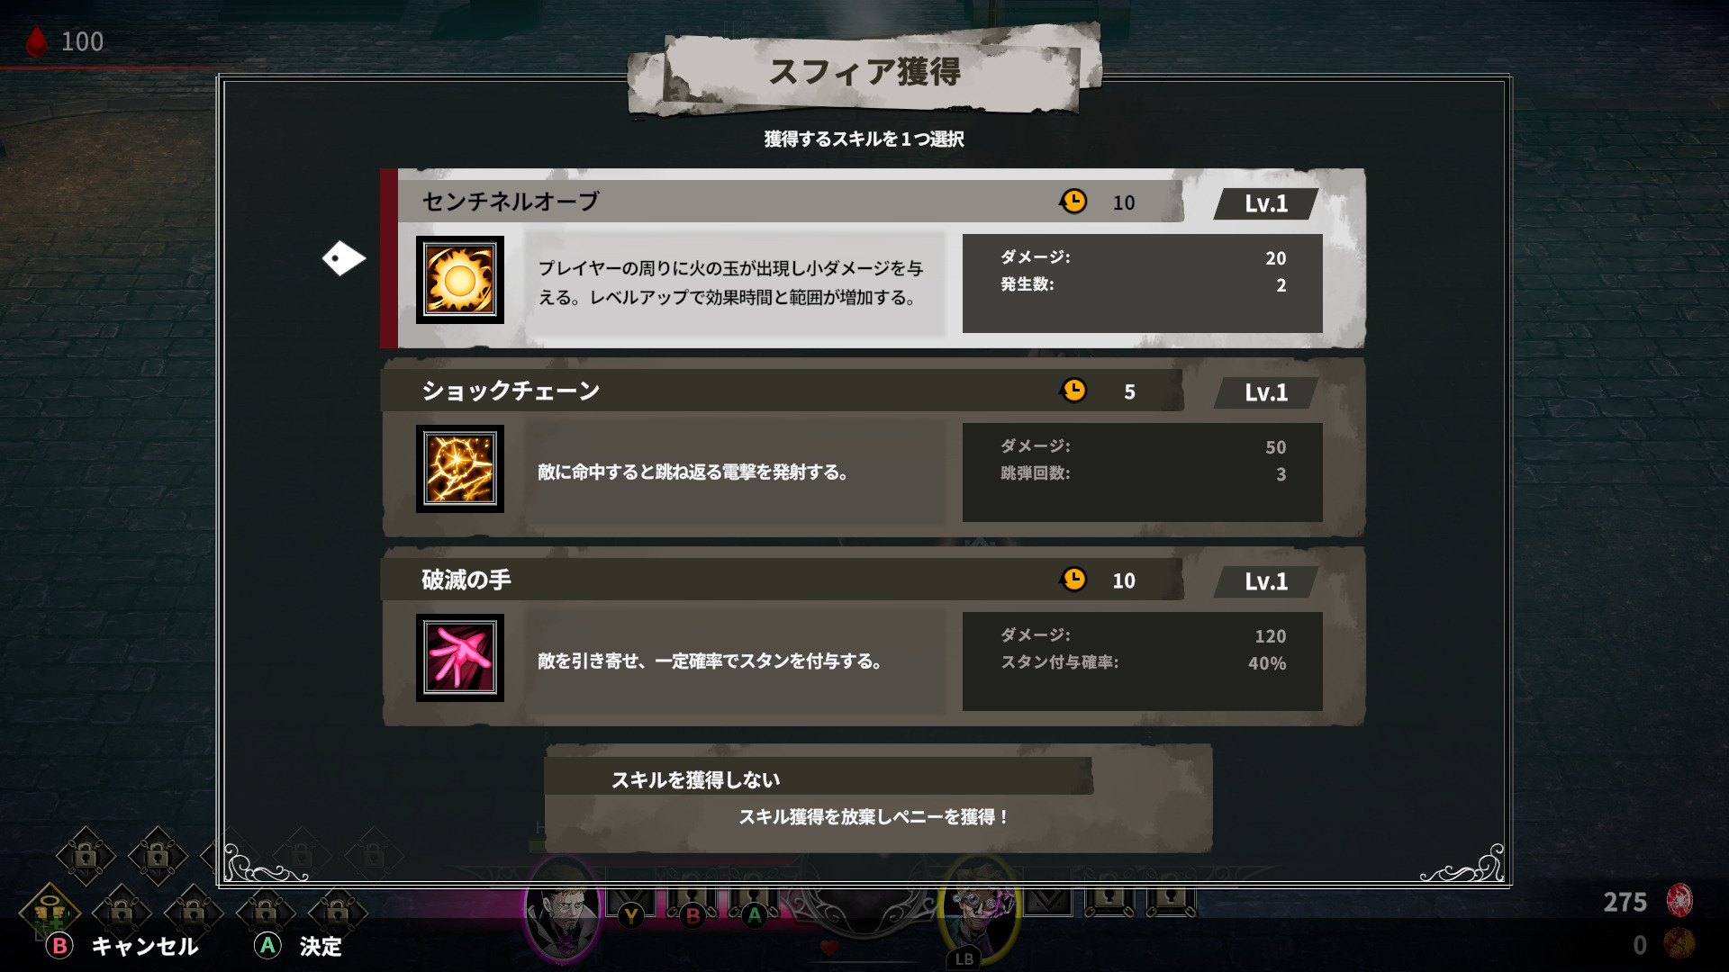Click the red penny currency icon beside 275

point(1679,900)
